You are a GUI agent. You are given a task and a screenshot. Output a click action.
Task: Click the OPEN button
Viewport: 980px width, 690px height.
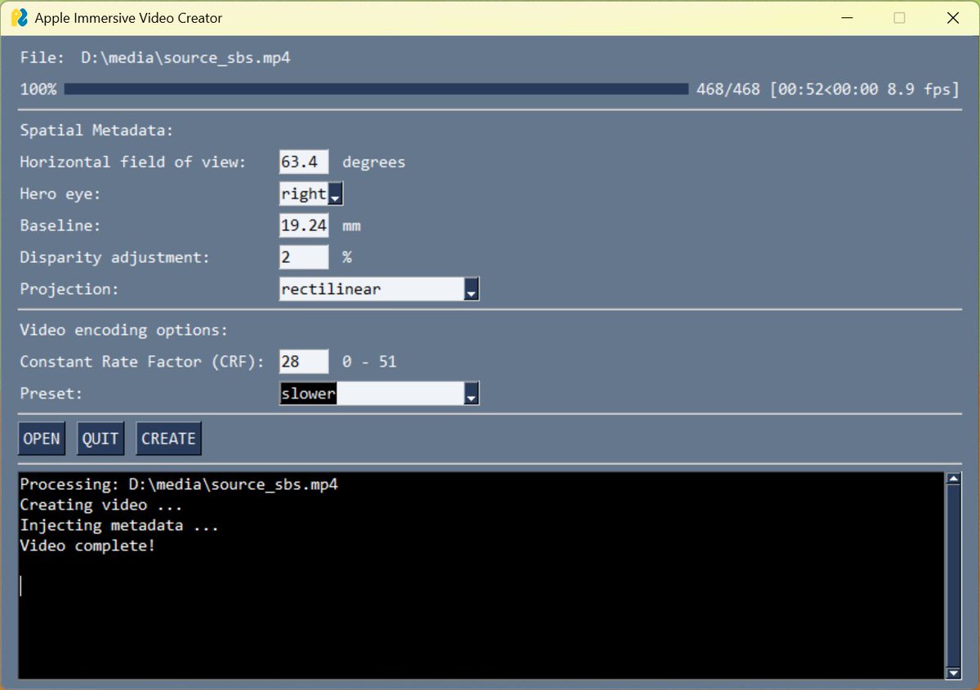click(x=42, y=438)
